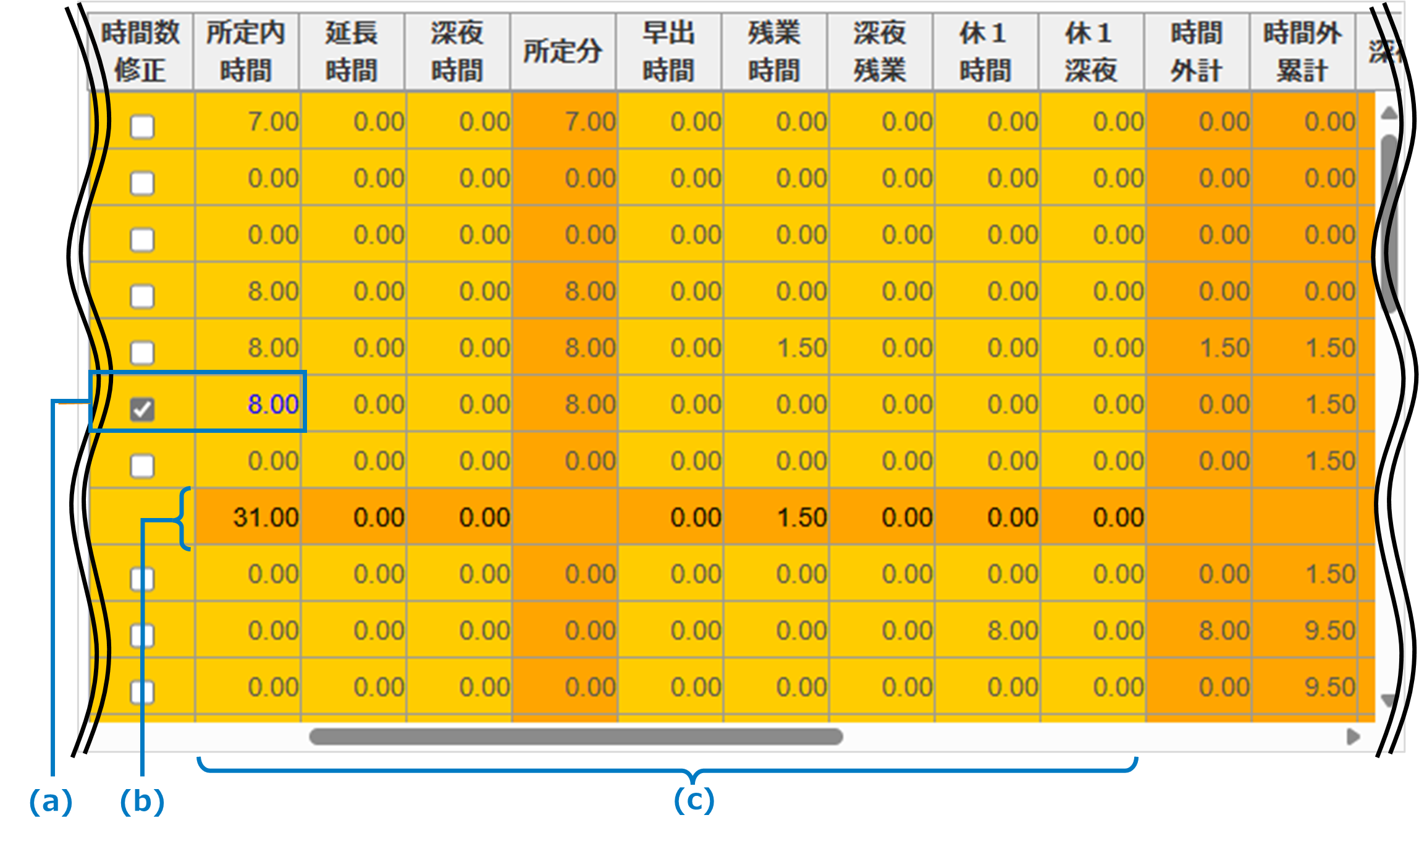
Task: Click the 深夜残業 column header
Action: click(880, 51)
